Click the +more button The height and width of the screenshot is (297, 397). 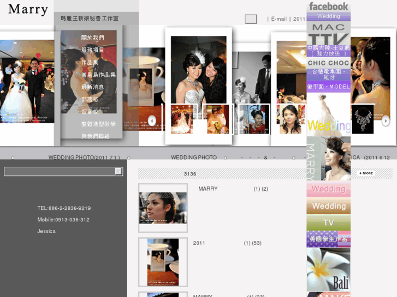click(x=366, y=173)
